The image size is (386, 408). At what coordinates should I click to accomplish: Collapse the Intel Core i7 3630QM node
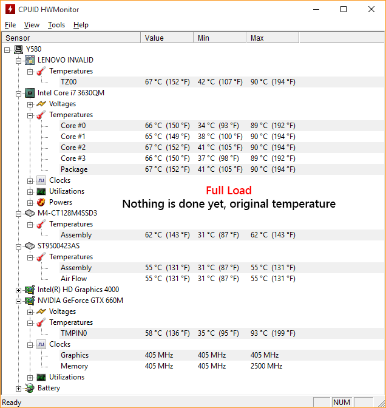(18, 93)
